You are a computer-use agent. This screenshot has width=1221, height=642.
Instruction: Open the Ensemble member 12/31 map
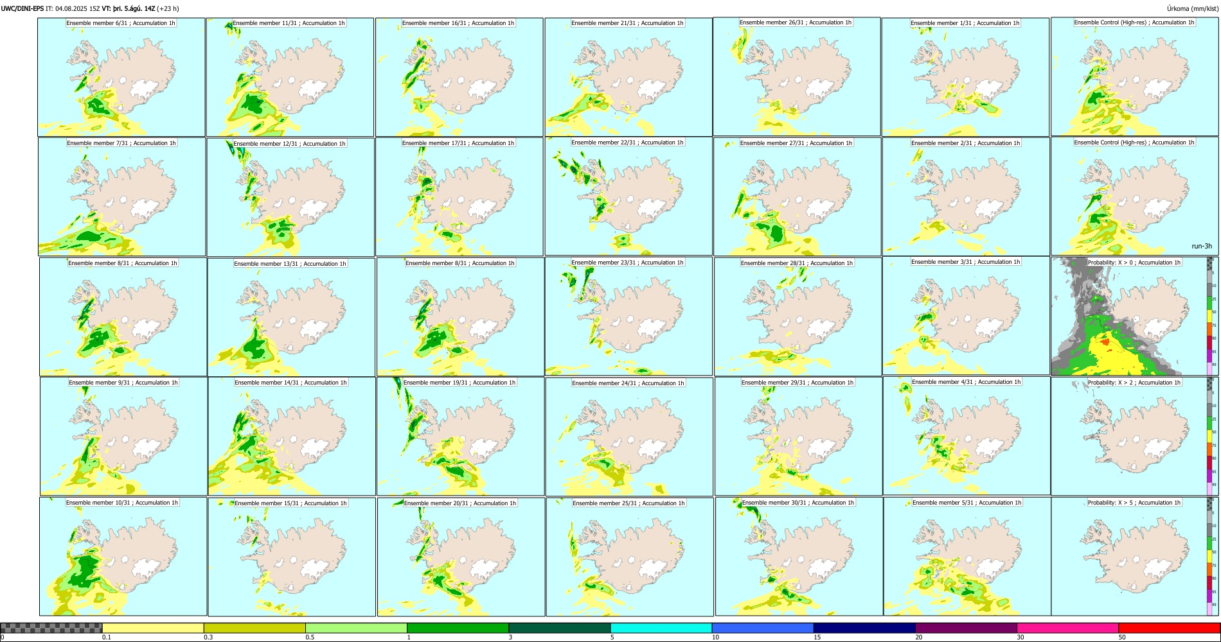[290, 197]
